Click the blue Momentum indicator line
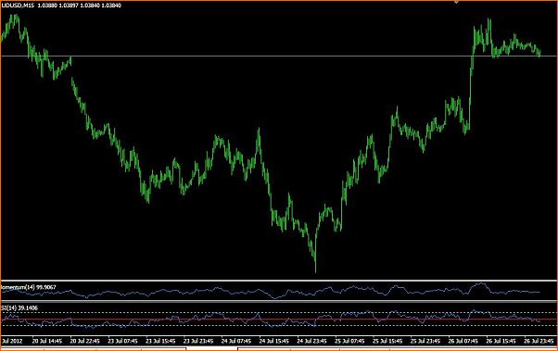 (x=271, y=292)
